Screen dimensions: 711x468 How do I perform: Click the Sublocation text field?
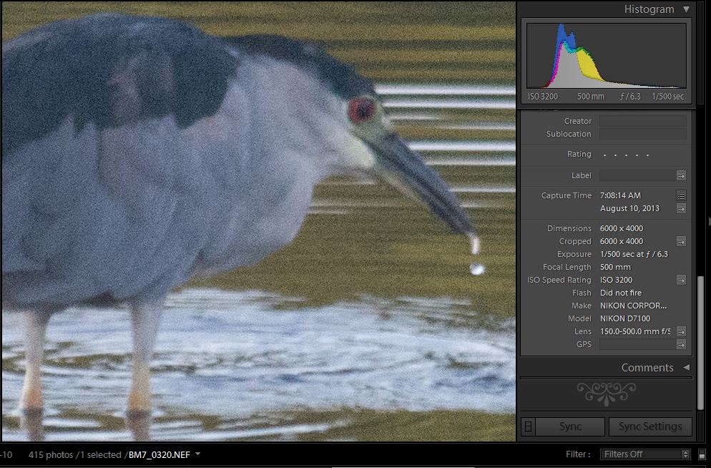point(642,134)
